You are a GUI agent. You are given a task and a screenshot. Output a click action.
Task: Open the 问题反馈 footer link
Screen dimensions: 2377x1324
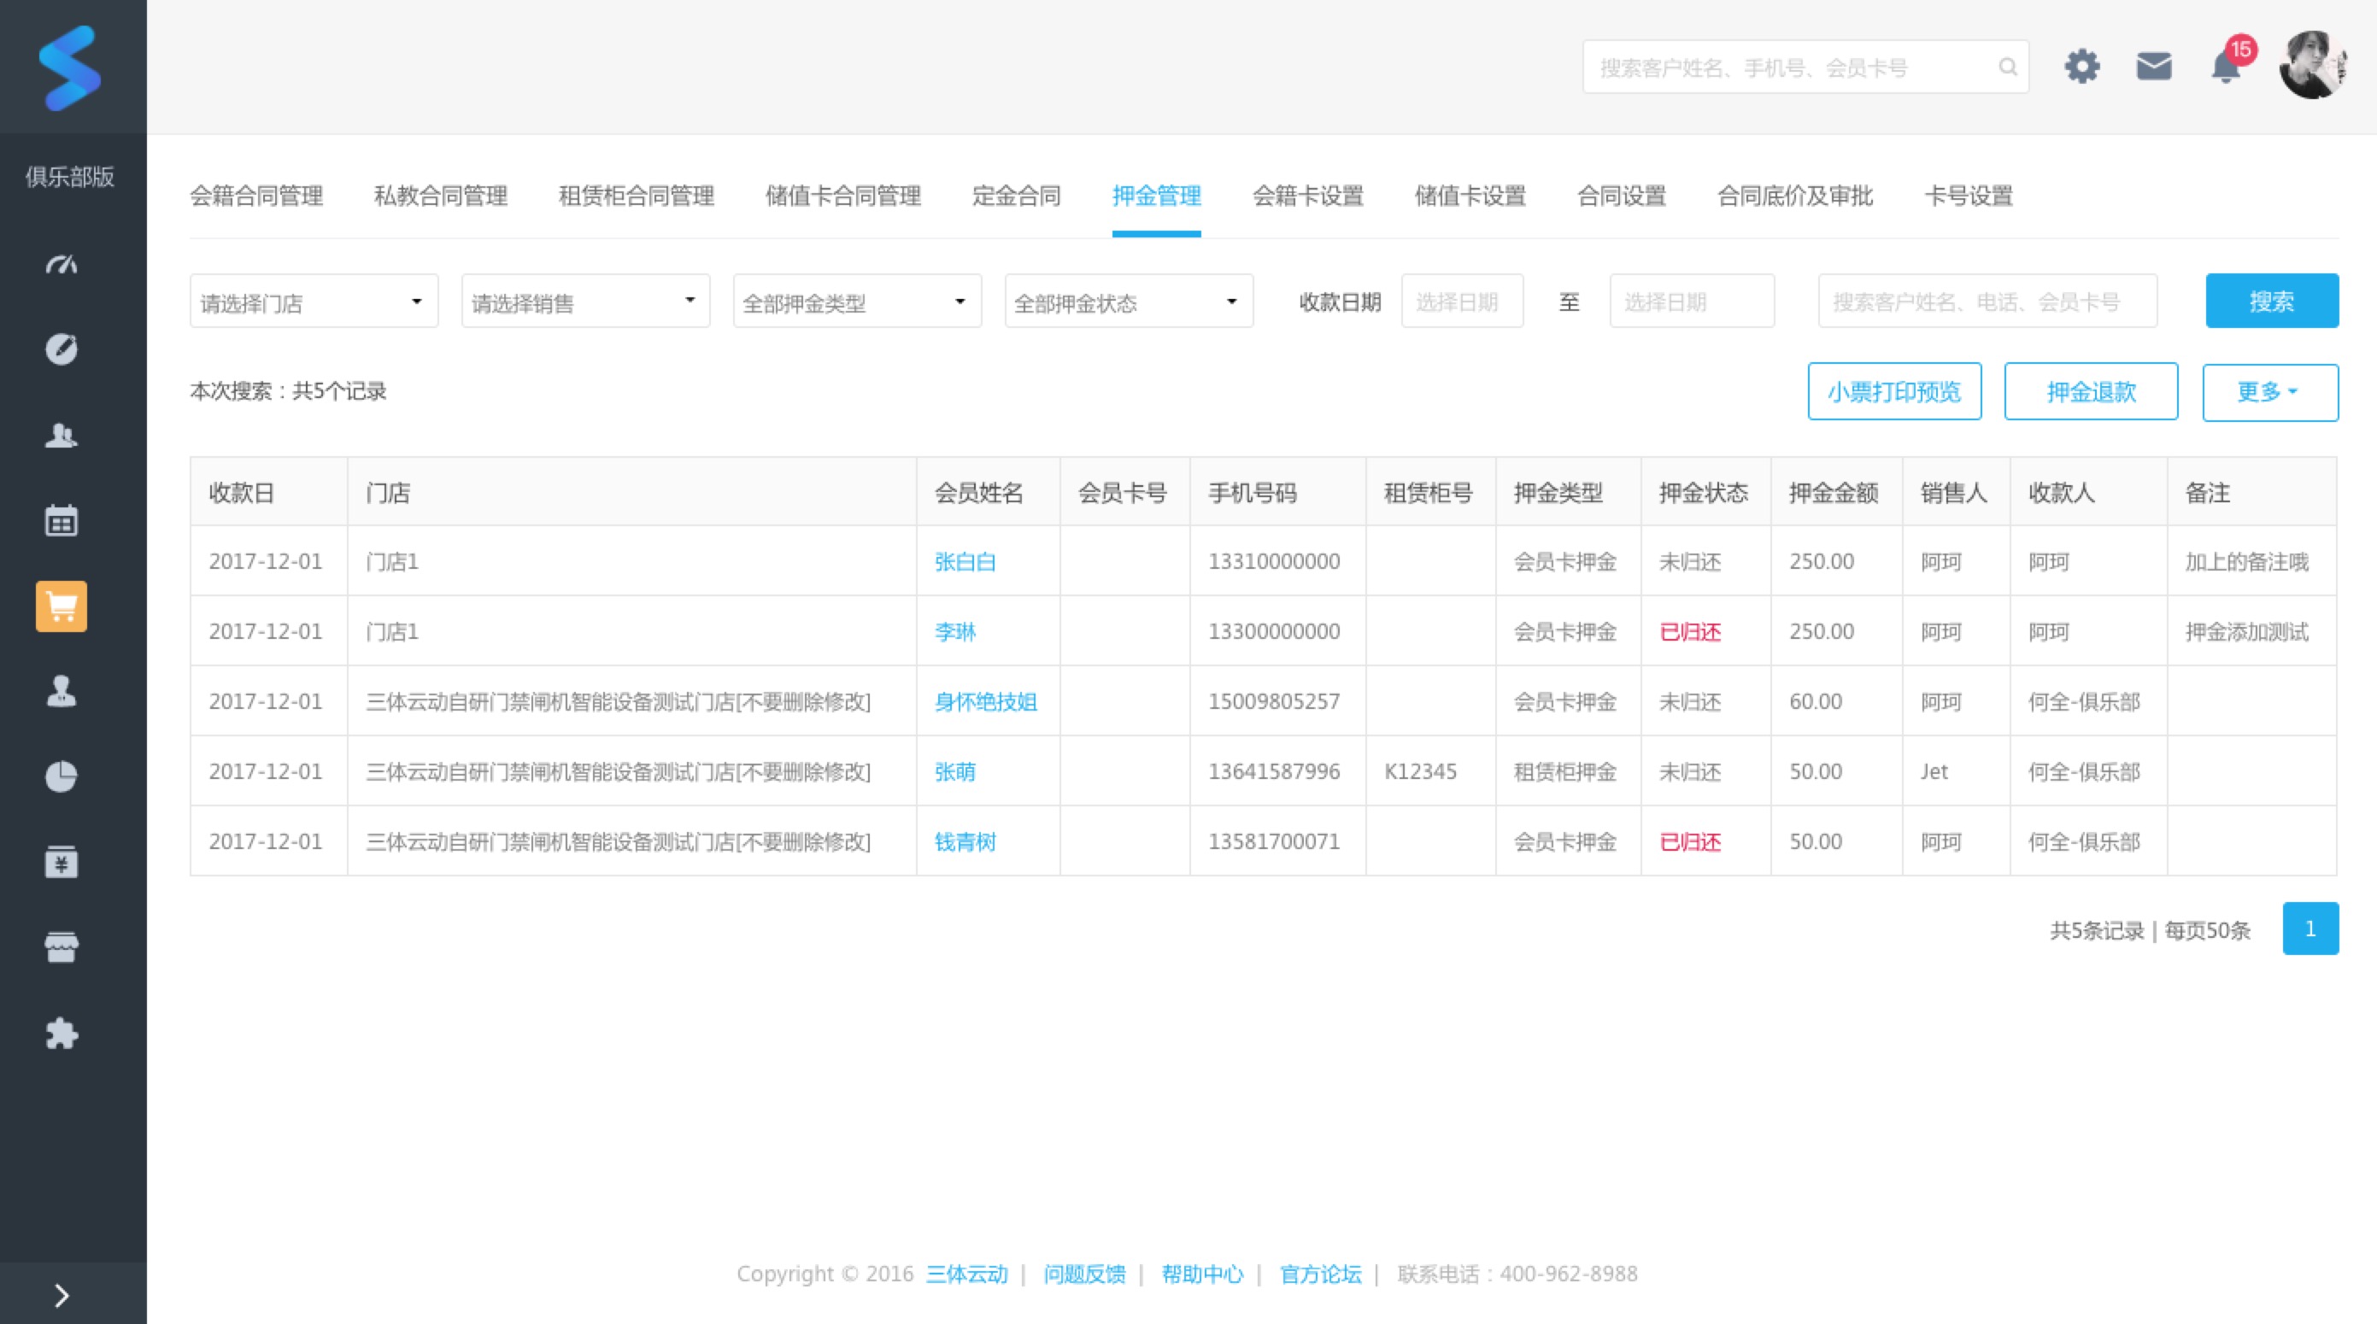[1084, 1274]
